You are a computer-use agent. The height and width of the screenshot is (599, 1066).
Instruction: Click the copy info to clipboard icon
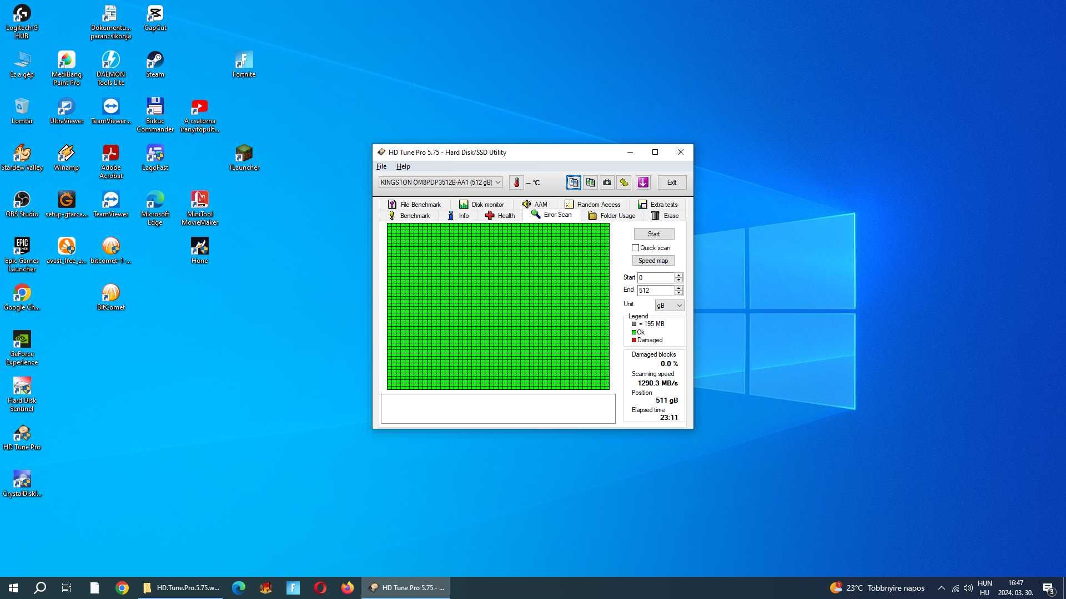coord(574,182)
